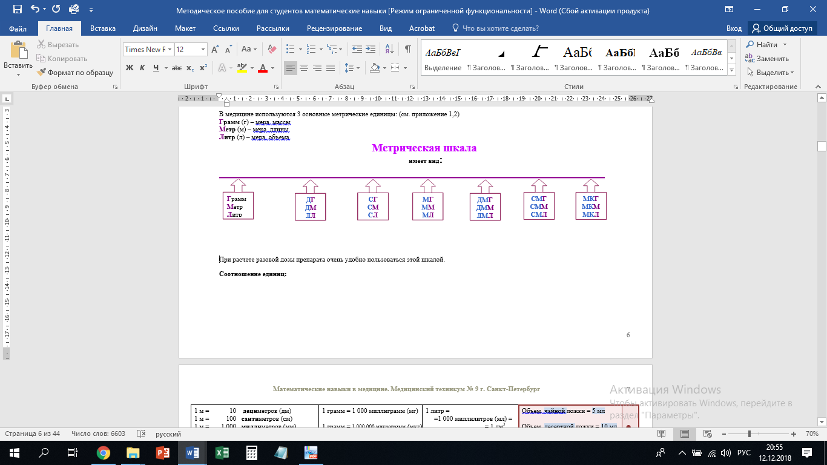Open the change case Aa dropdown

[249, 50]
